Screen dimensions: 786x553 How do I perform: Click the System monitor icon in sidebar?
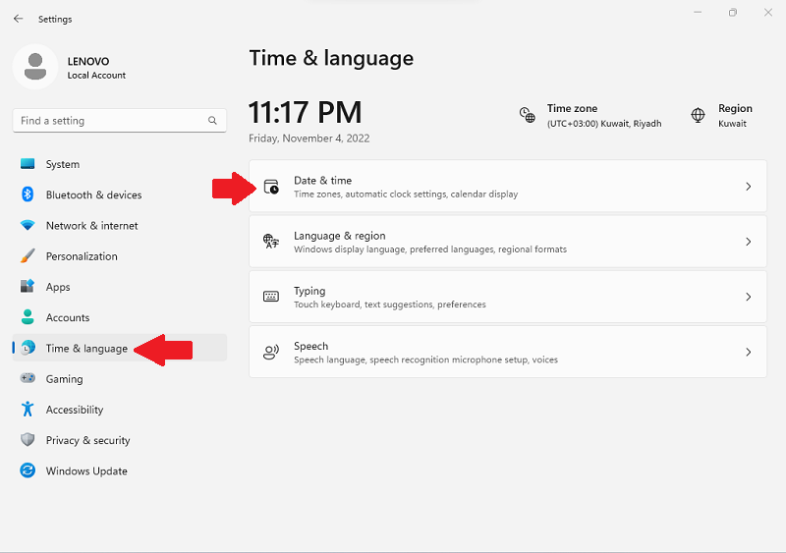(28, 164)
